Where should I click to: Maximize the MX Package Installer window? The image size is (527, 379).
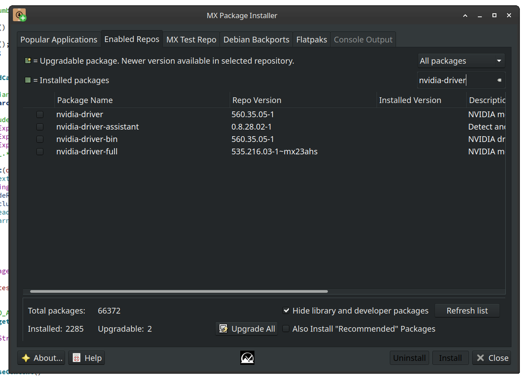point(494,16)
